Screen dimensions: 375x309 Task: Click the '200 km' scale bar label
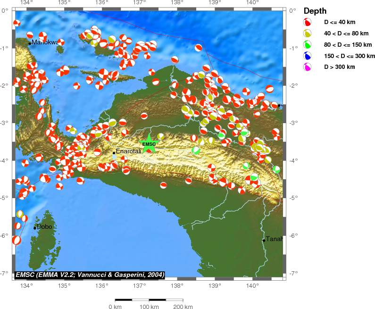(x=183, y=307)
